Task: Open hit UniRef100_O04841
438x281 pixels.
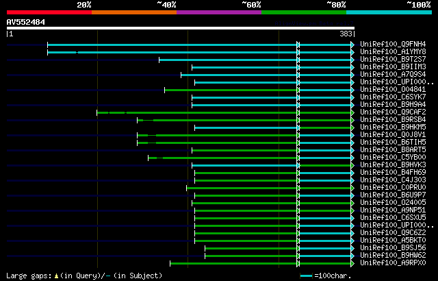Action: (393, 90)
